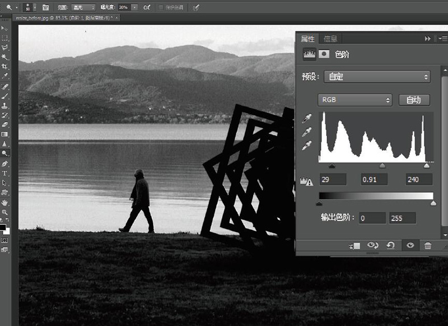Toggle levels layer visibility eye icon
448x326 pixels.
click(x=410, y=245)
